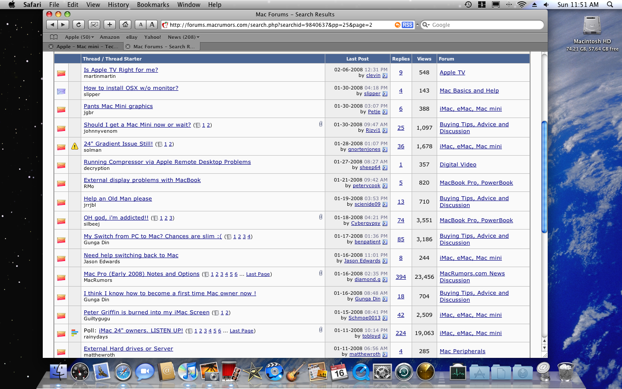Open 'External Hard drives or Server' thread
This screenshot has width=622, height=389.
pos(128,348)
